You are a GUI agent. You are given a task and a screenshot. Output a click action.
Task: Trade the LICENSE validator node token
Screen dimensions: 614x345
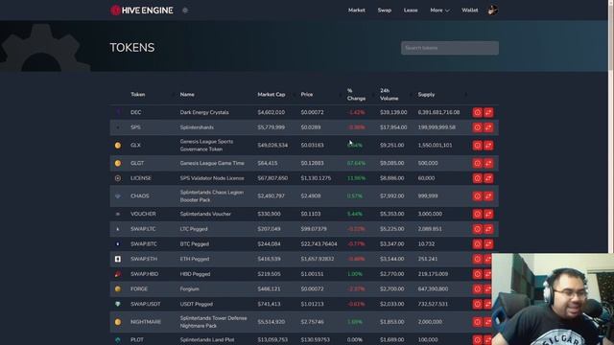pos(488,178)
